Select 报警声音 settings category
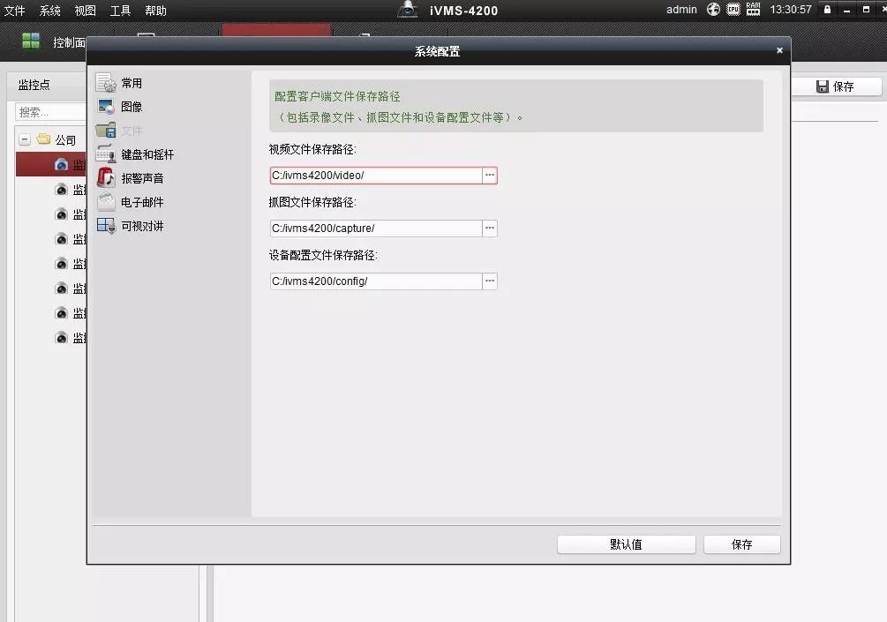This screenshot has width=887, height=622. coord(142,178)
